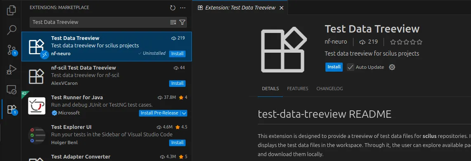This screenshot has height=161, width=471.
Task: Select the Test Data Treeview extension entry
Action: point(107,47)
